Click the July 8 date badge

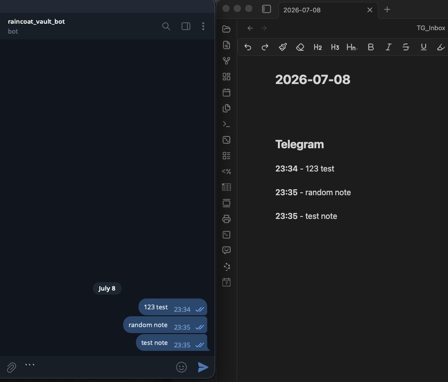pyautogui.click(x=107, y=289)
